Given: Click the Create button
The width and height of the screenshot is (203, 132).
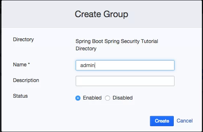Looking at the screenshot, I should [x=162, y=121].
